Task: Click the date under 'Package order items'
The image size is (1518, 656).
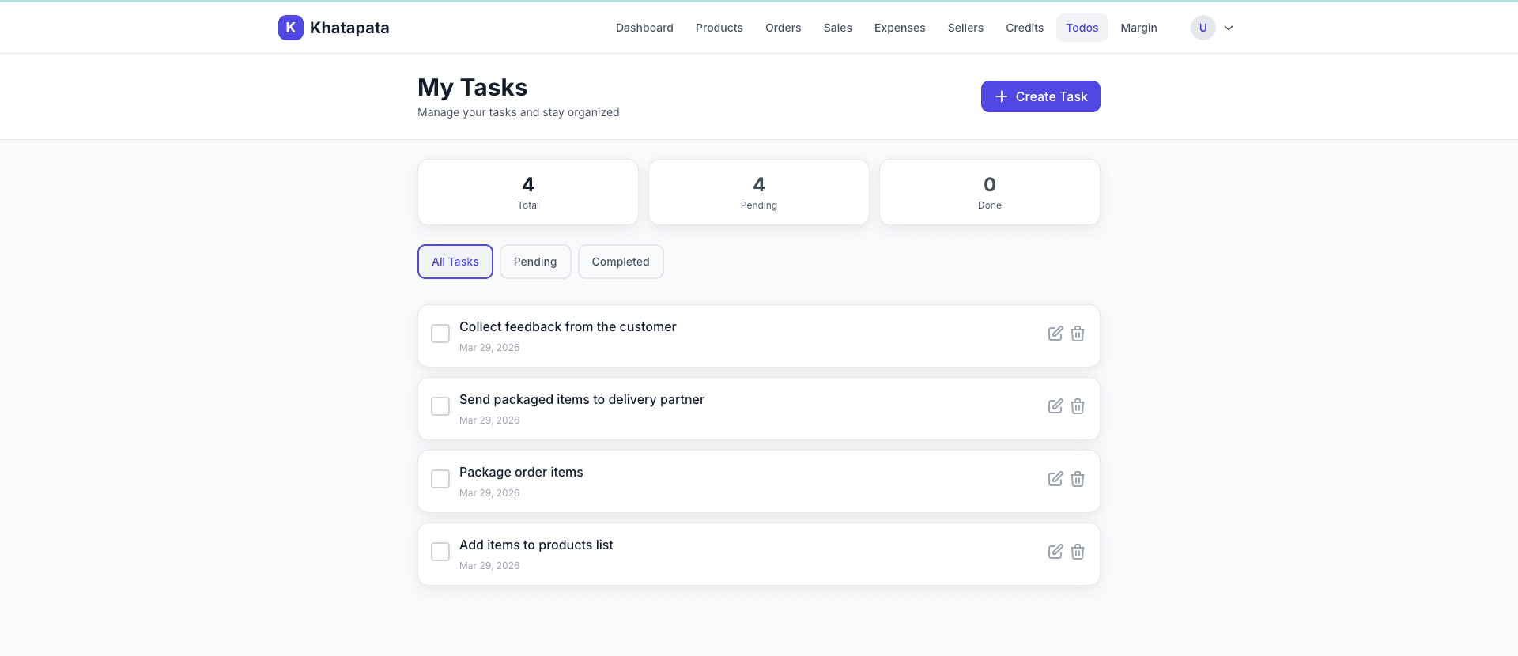Action: 489,492
